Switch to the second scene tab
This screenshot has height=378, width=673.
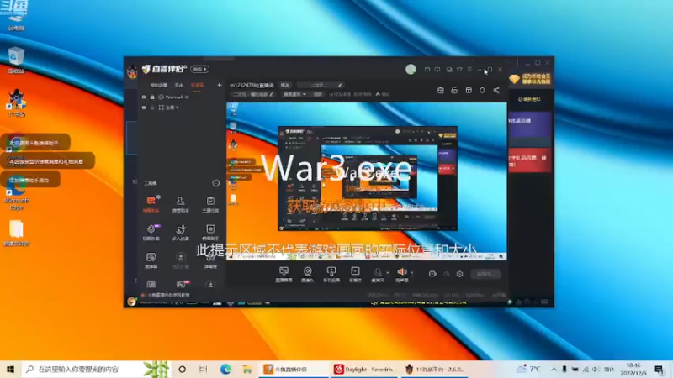pos(179,86)
